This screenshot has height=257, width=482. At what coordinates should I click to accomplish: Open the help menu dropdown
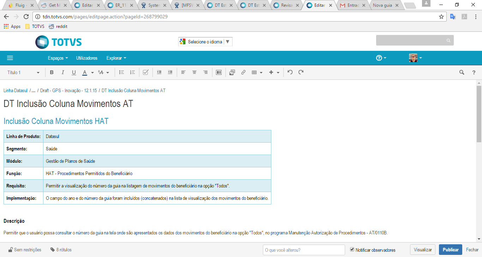tap(381, 58)
